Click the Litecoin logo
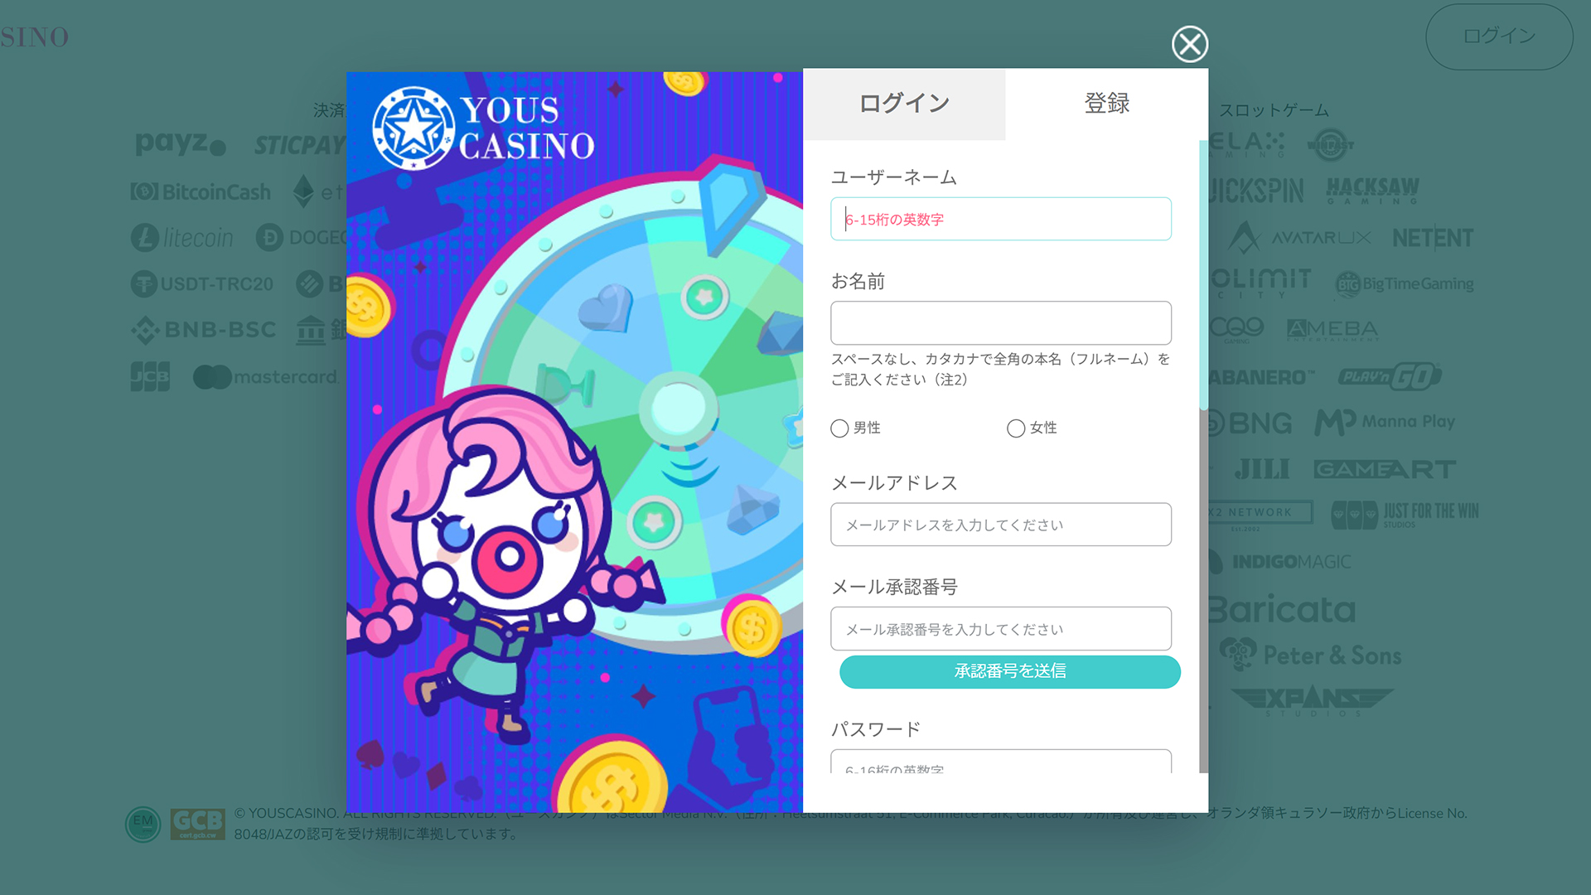Viewport: 1591px width, 895px height. pos(181,238)
